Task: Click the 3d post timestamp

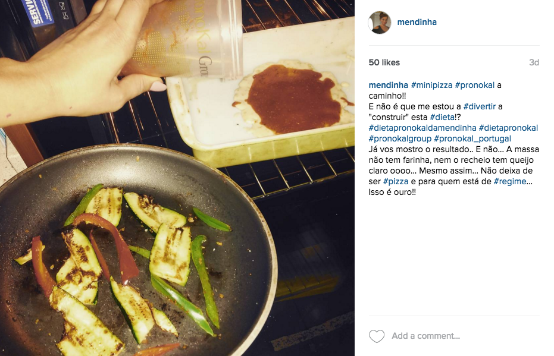Action: click(534, 62)
